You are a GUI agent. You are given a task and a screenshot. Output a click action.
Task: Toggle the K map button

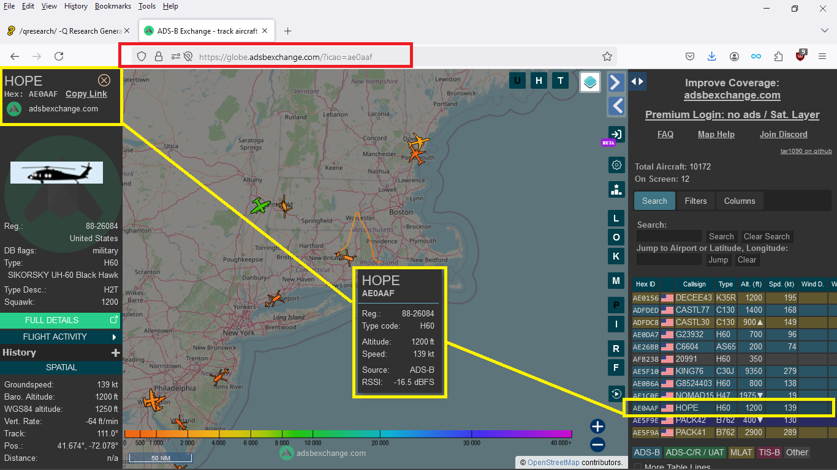[x=616, y=256]
